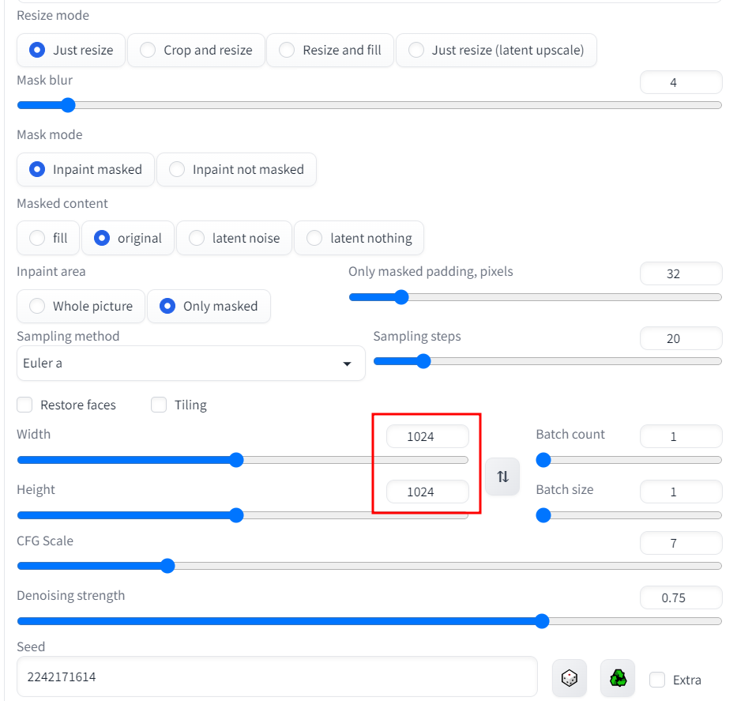Click the Mask blur slider handle
This screenshot has width=737, height=701.
(68, 105)
